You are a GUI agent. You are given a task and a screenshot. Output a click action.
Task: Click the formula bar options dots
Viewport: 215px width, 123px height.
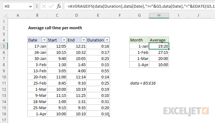pos(37,6)
